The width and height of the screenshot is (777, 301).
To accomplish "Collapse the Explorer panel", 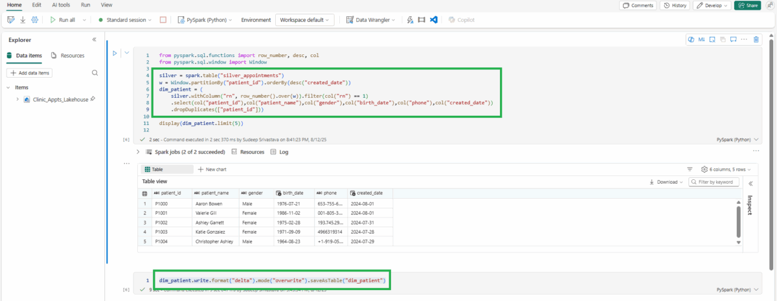I will tap(94, 39).
